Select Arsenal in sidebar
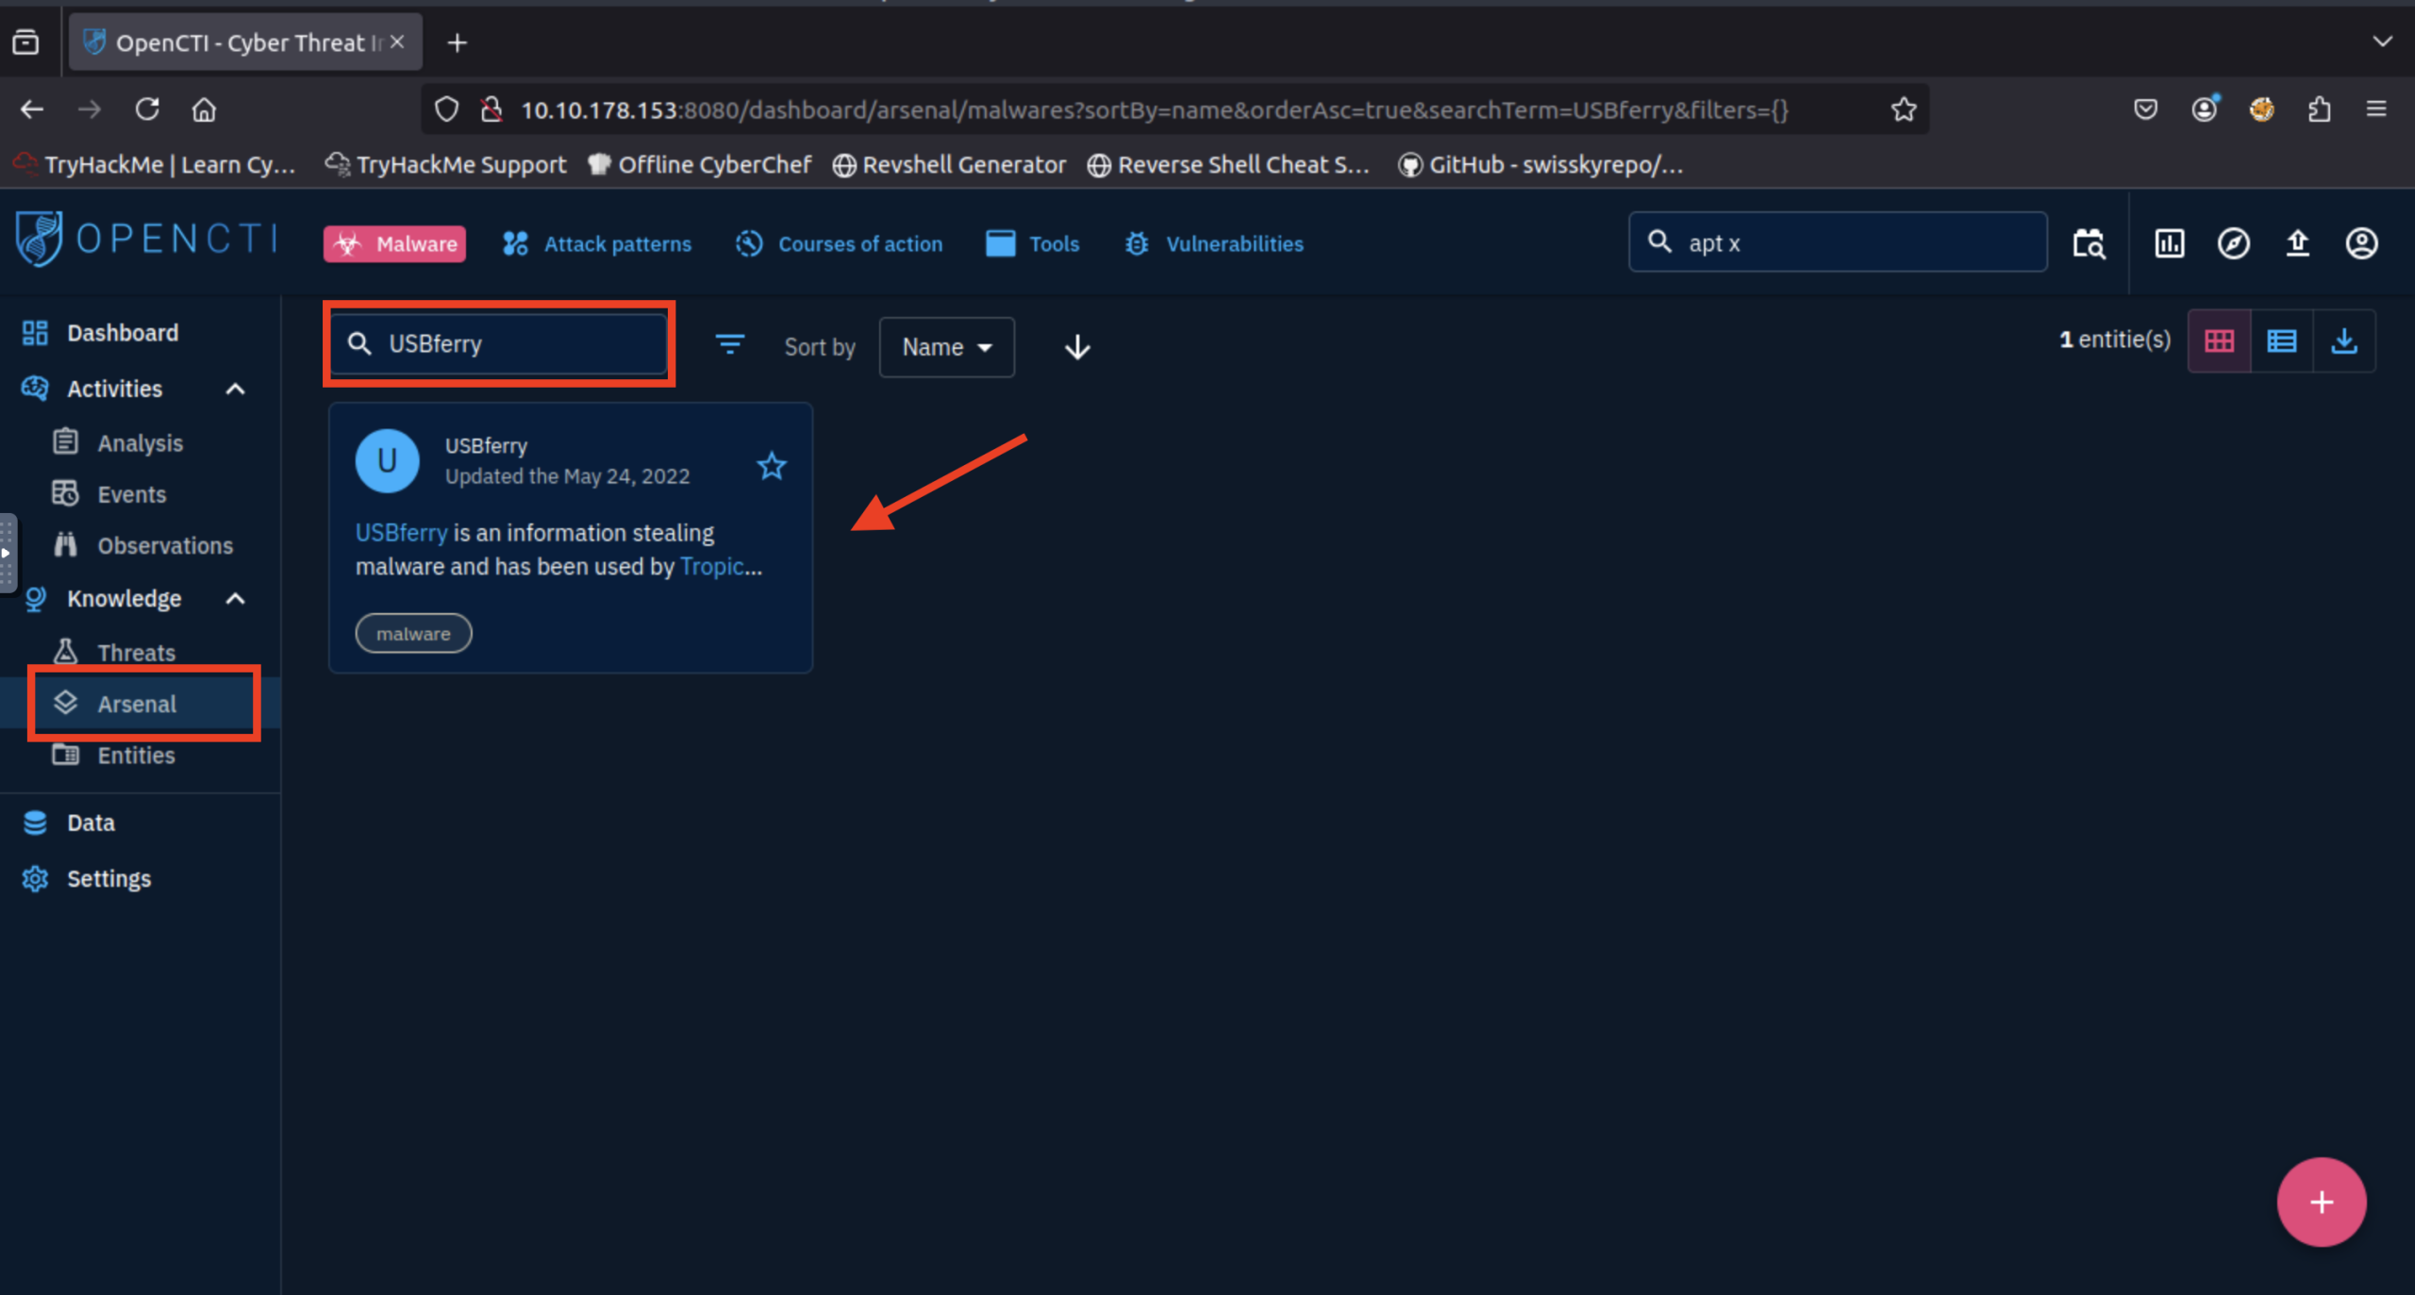The width and height of the screenshot is (2415, 1295). click(x=140, y=704)
